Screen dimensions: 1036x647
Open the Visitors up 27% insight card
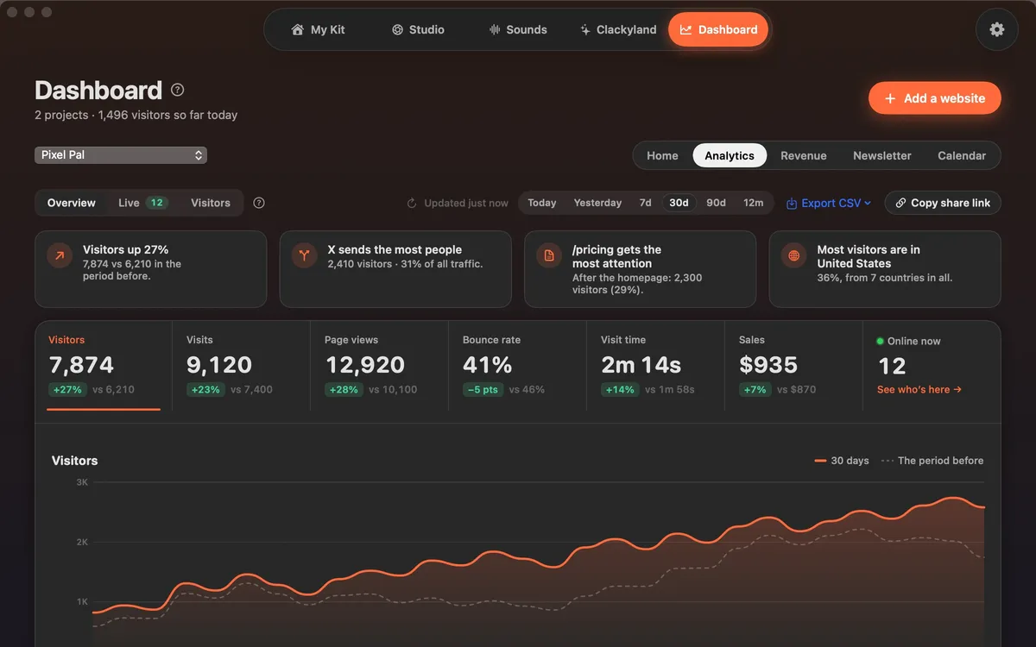pyautogui.click(x=151, y=269)
